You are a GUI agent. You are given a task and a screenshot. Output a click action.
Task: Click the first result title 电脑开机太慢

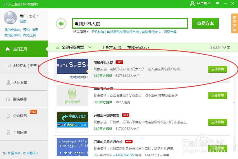pos(103,62)
